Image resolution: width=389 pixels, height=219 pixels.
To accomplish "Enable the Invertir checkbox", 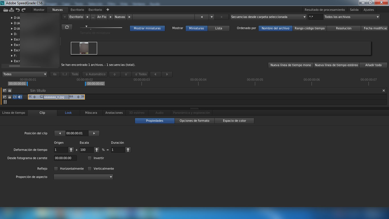I will point(89,158).
